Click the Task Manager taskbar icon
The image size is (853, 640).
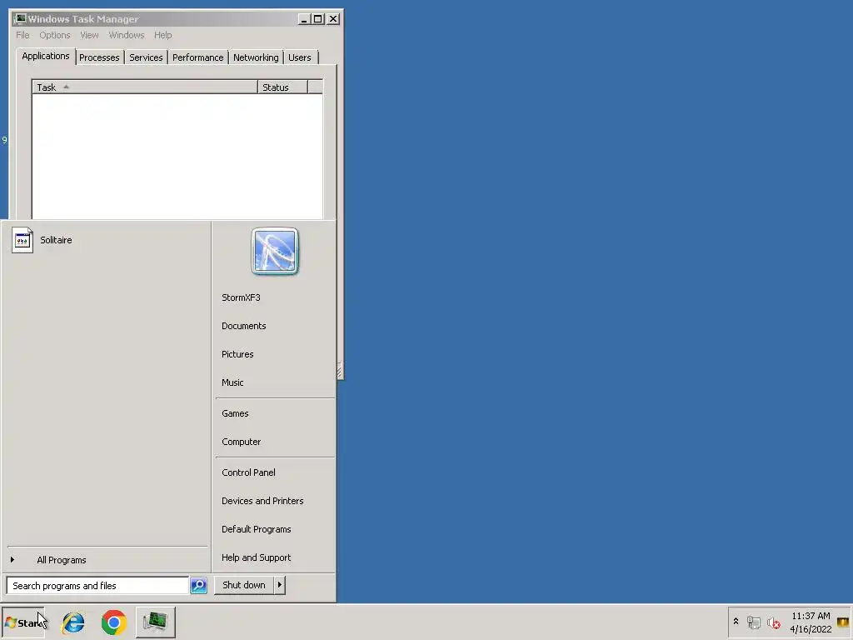click(156, 622)
